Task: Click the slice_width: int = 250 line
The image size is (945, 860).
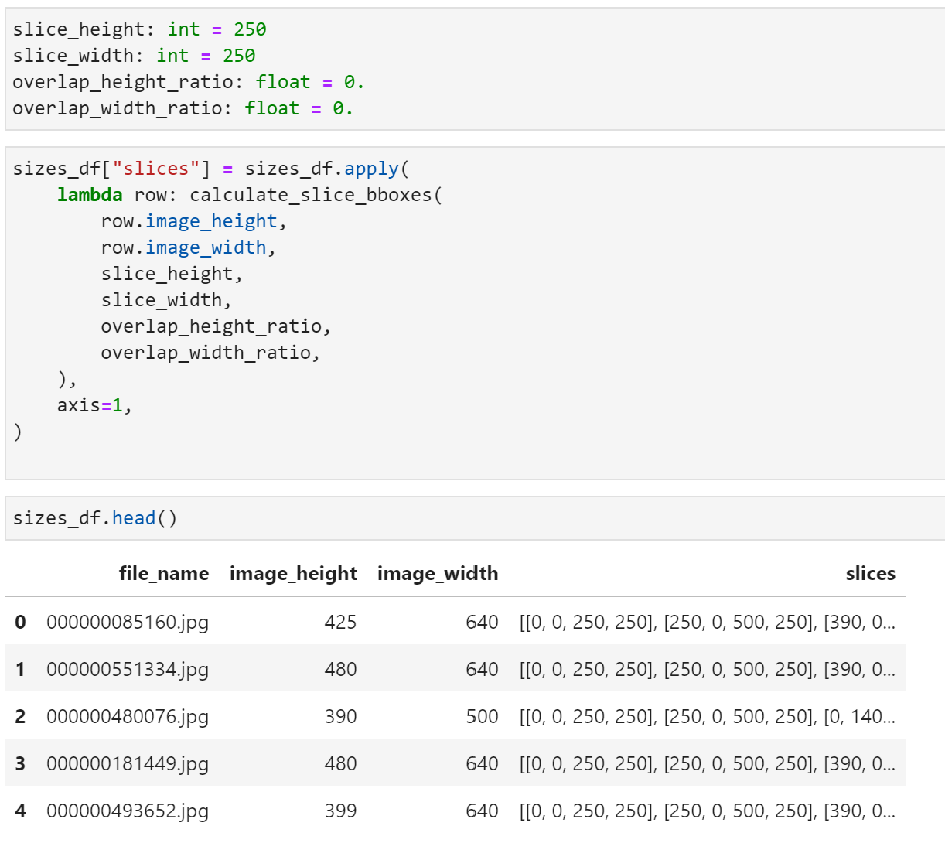Action: coord(134,56)
